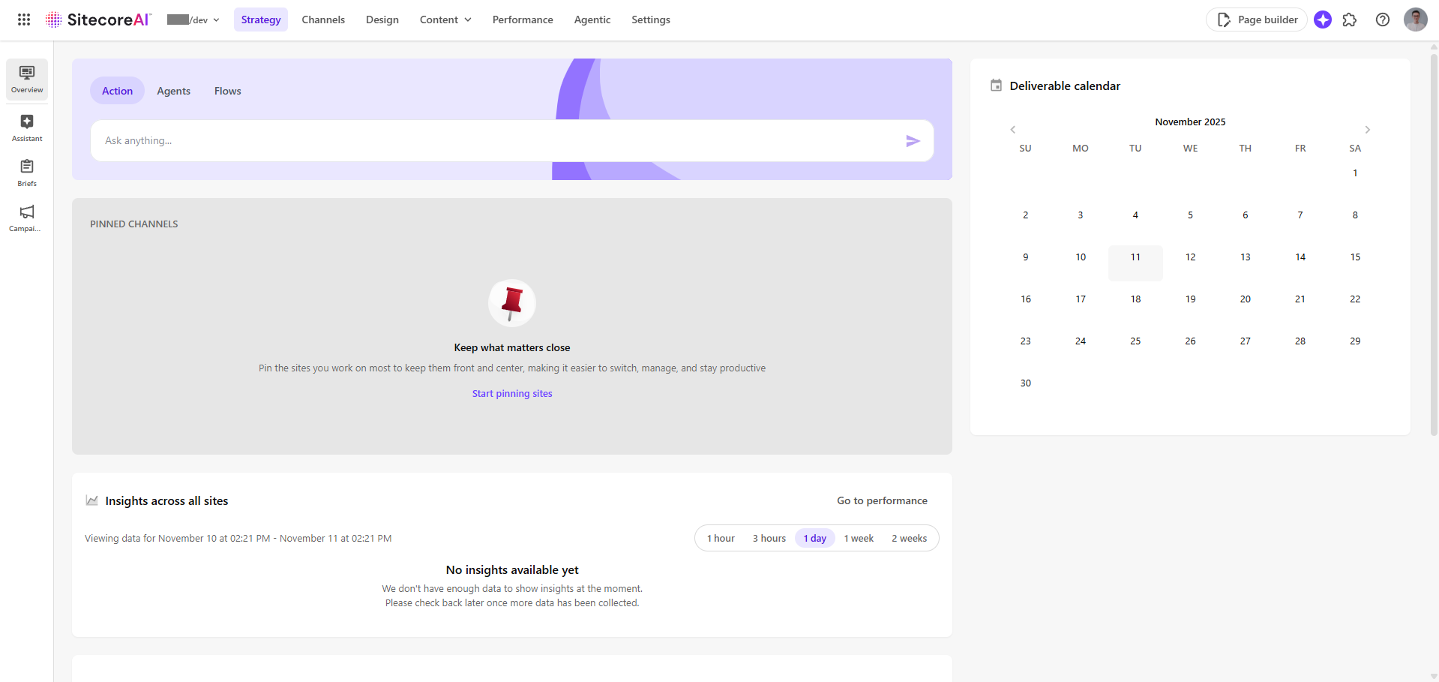
Task: Select the 1 week data range
Action: 859,538
